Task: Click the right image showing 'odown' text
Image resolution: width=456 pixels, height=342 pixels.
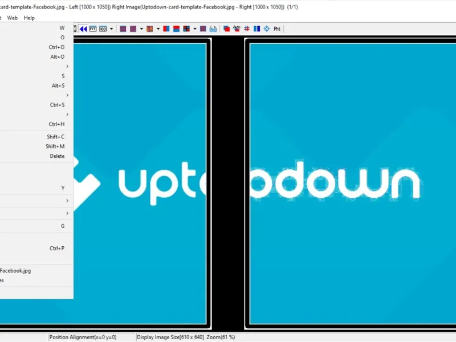Action: (x=352, y=184)
